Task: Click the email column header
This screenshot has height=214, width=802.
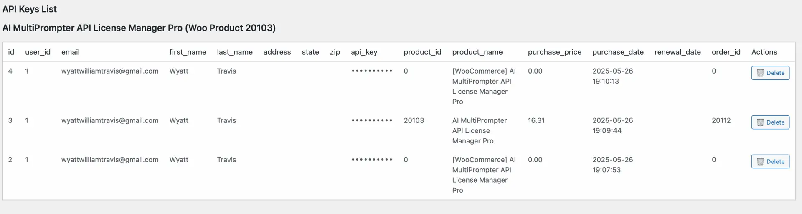Action: [x=70, y=52]
